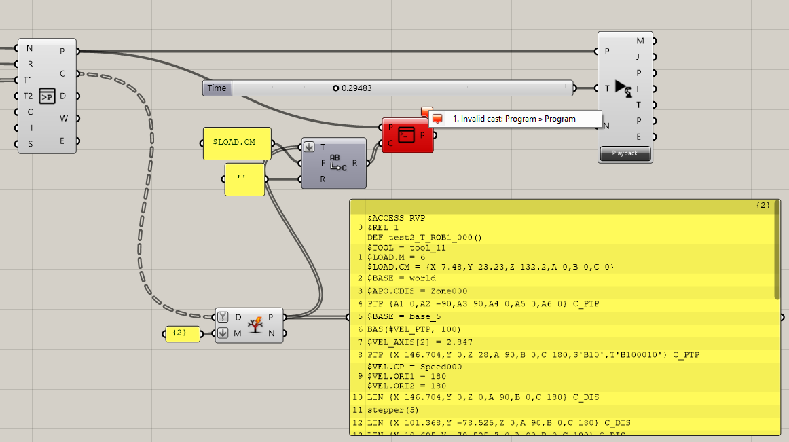The height and width of the screenshot is (442, 789).
Task: Click the T1 input of Create Program
Action: [x=28, y=80]
